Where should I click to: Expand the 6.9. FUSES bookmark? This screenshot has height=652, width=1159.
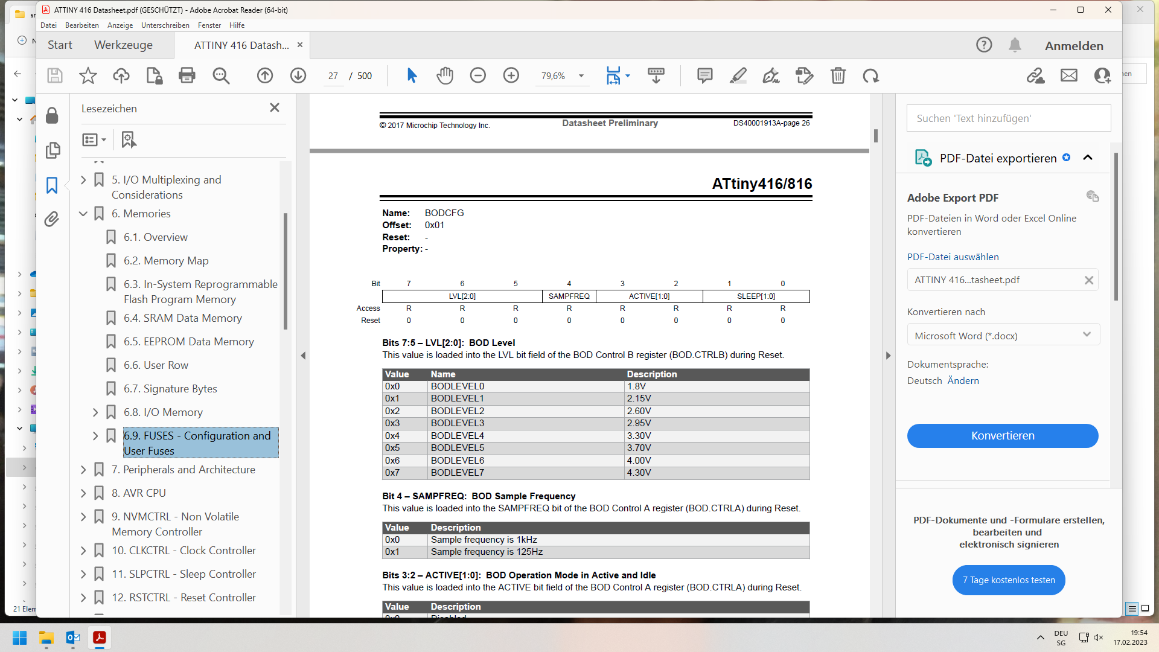(95, 435)
